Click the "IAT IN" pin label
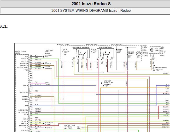 [x=26, y=114]
